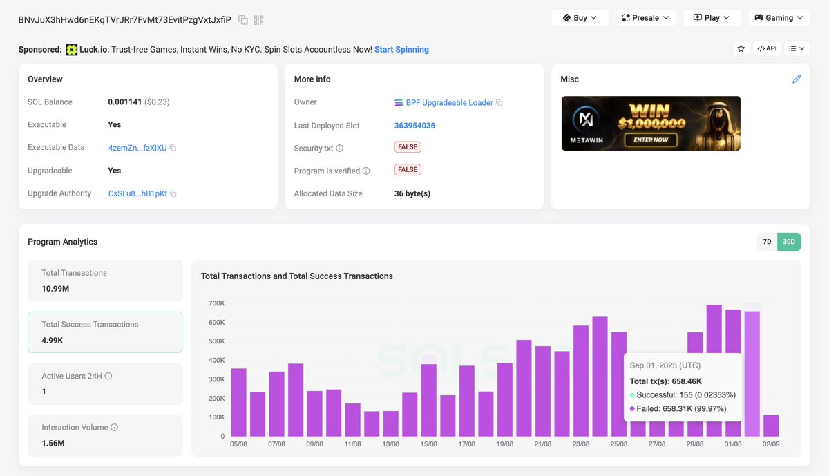The height and width of the screenshot is (476, 829).
Task: Show Security.txt info tooltip icon
Action: click(339, 149)
